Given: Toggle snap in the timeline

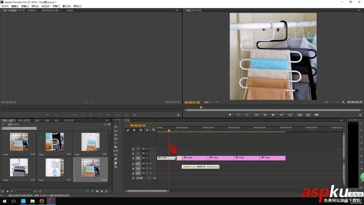Looking at the screenshot, I should pos(134,130).
